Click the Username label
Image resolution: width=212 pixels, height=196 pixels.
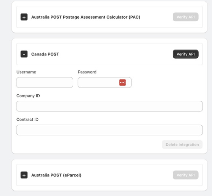click(26, 72)
